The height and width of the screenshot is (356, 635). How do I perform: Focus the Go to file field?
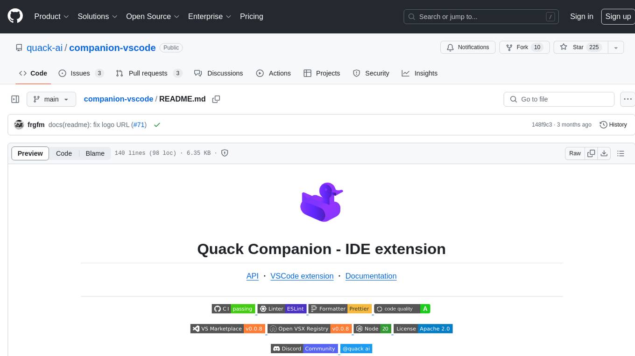(559, 99)
